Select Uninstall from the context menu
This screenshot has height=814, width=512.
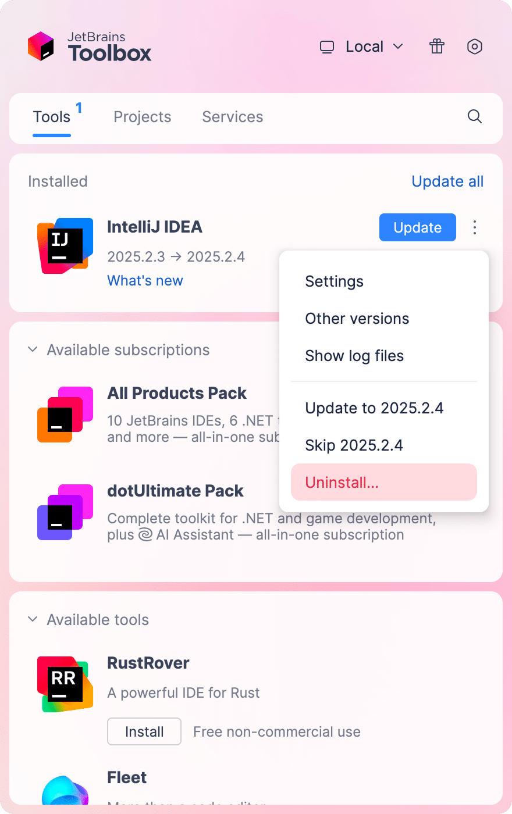point(383,482)
